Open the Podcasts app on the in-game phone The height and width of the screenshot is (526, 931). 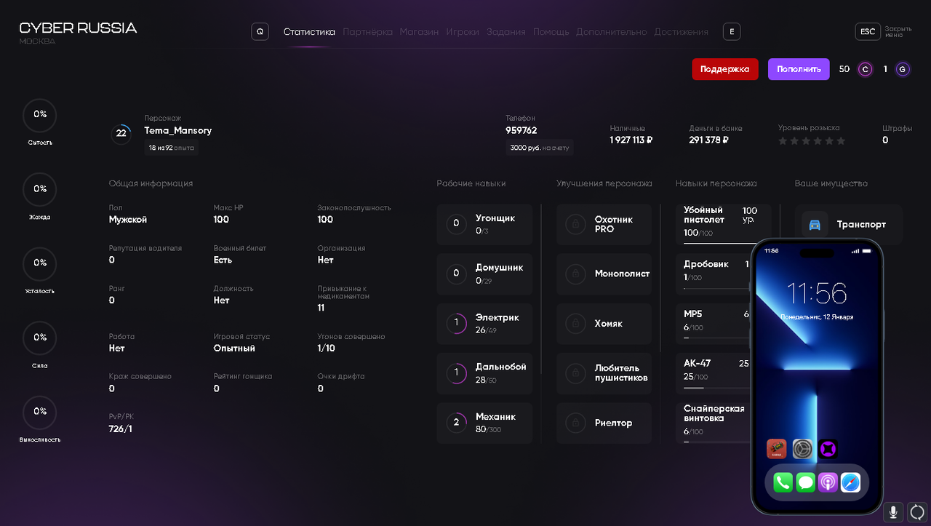click(828, 482)
